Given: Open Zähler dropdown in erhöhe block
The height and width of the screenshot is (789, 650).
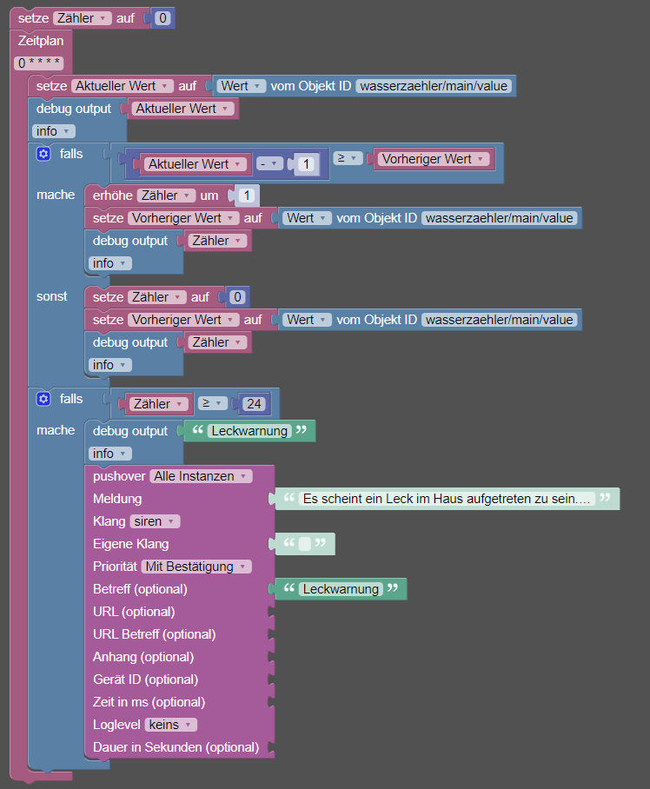Looking at the screenshot, I should point(166,196).
